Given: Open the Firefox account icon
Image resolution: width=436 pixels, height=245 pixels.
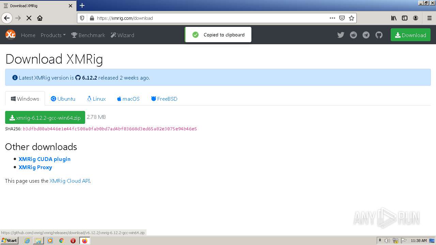Looking at the screenshot, I should pos(416,18).
